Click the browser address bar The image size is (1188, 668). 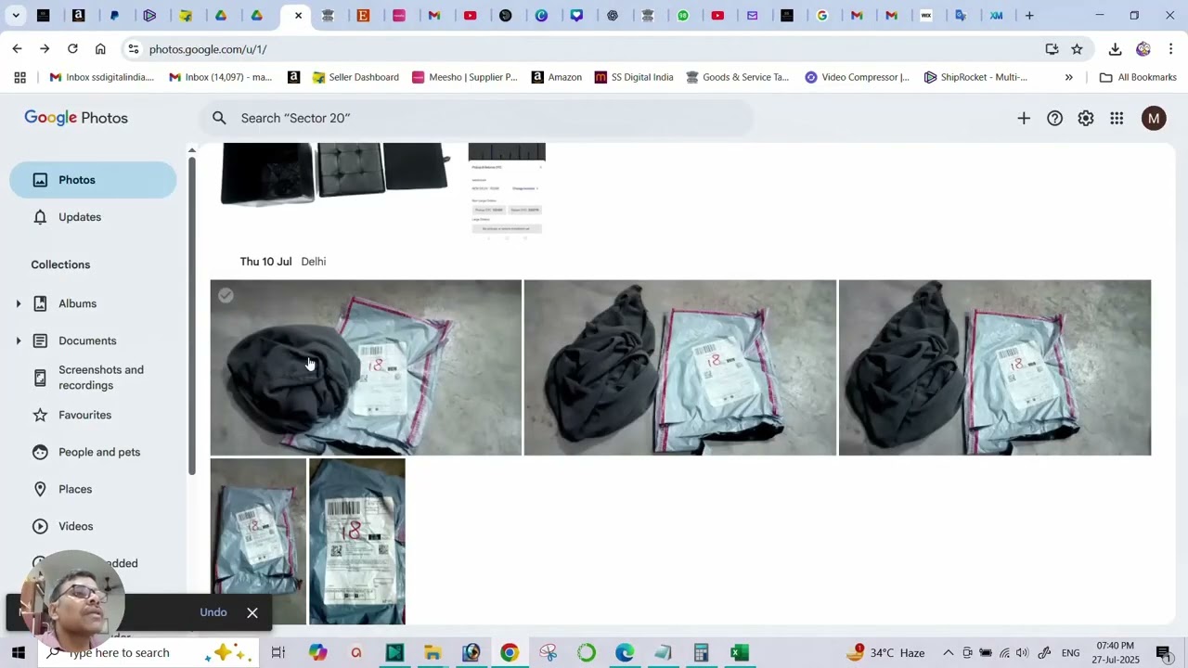pyautogui.click(x=589, y=49)
